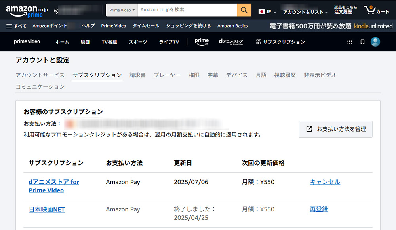Click the 次回の更新価格 column header
This screenshot has height=230, width=396.
(263, 163)
